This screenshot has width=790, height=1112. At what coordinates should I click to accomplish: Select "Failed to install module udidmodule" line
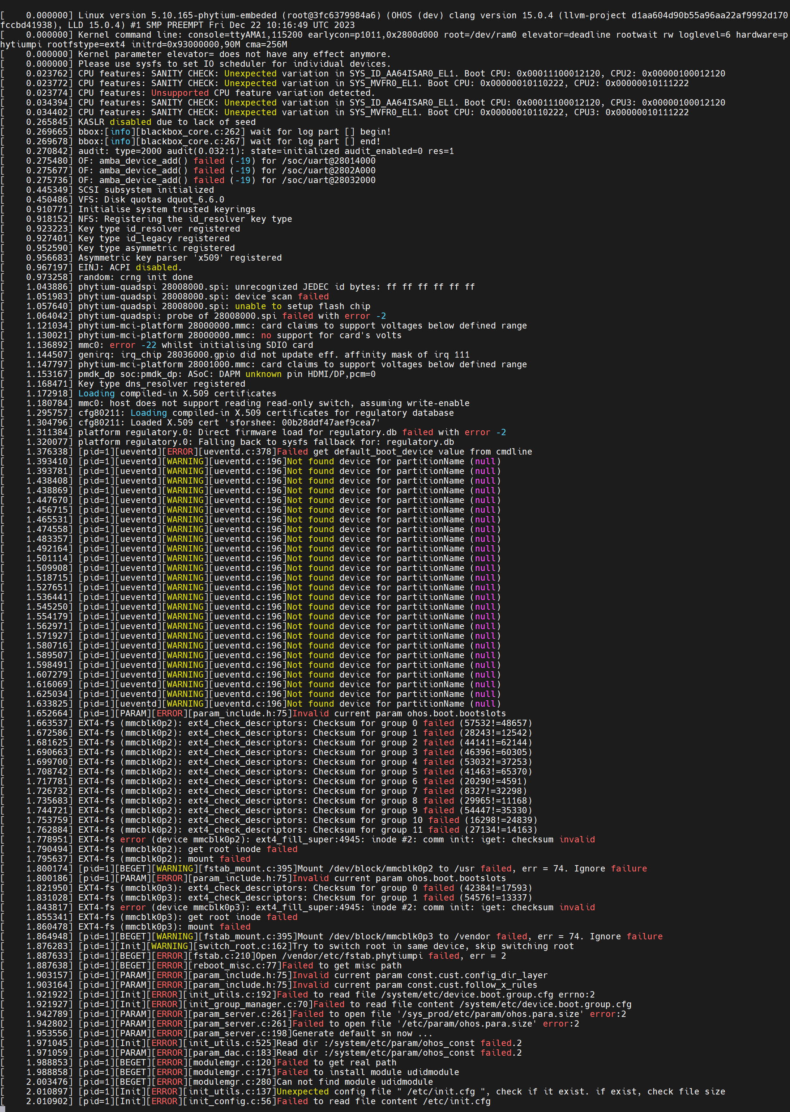pyautogui.click(x=230, y=1072)
